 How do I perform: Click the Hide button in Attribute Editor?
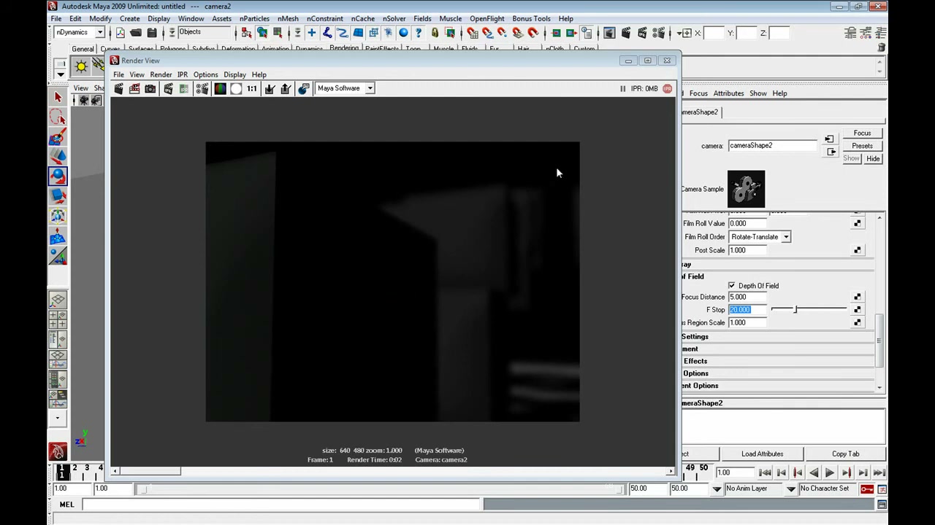point(873,158)
